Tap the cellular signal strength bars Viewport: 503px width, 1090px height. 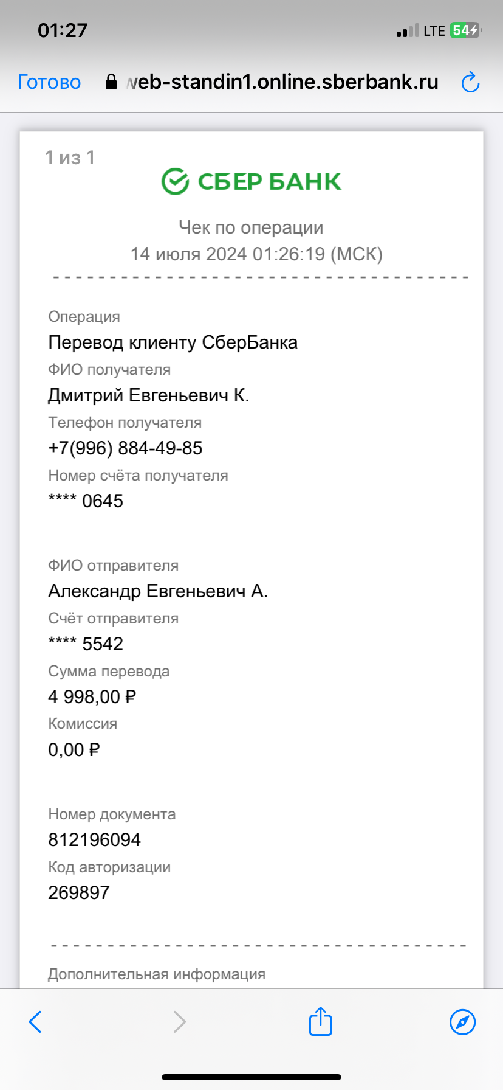408,31
